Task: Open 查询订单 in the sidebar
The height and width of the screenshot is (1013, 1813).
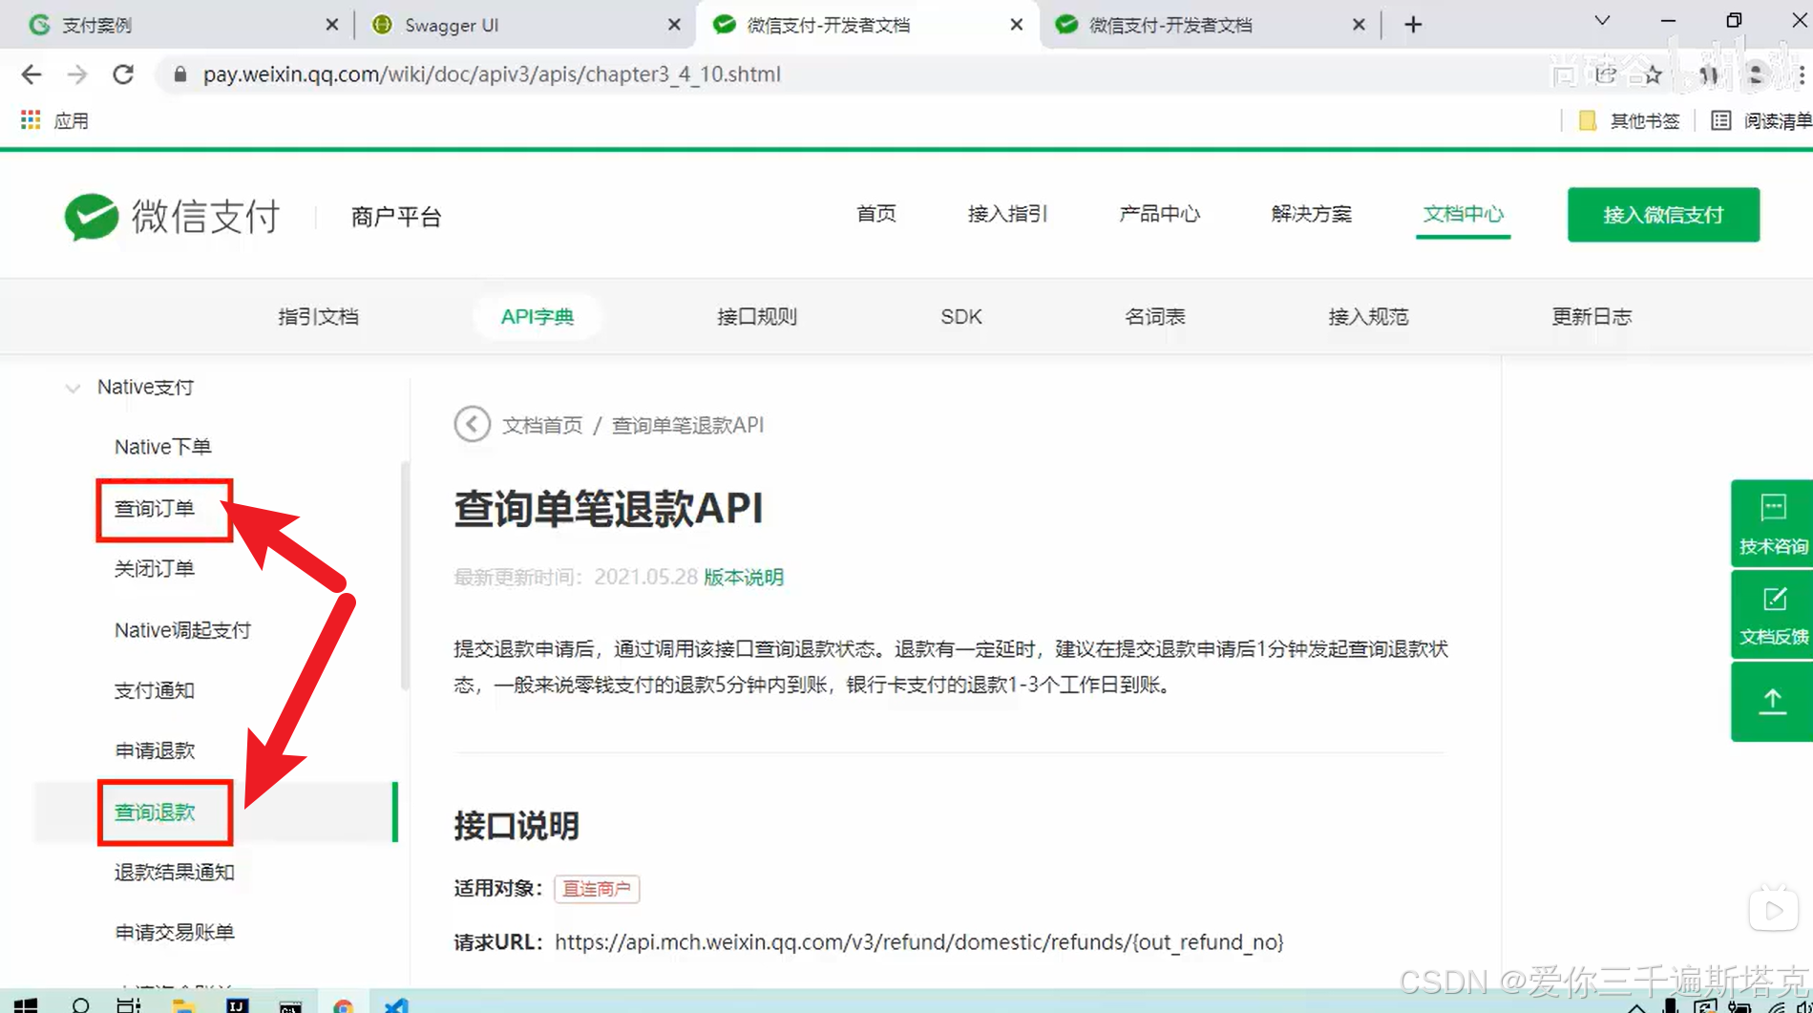Action: pos(155,509)
